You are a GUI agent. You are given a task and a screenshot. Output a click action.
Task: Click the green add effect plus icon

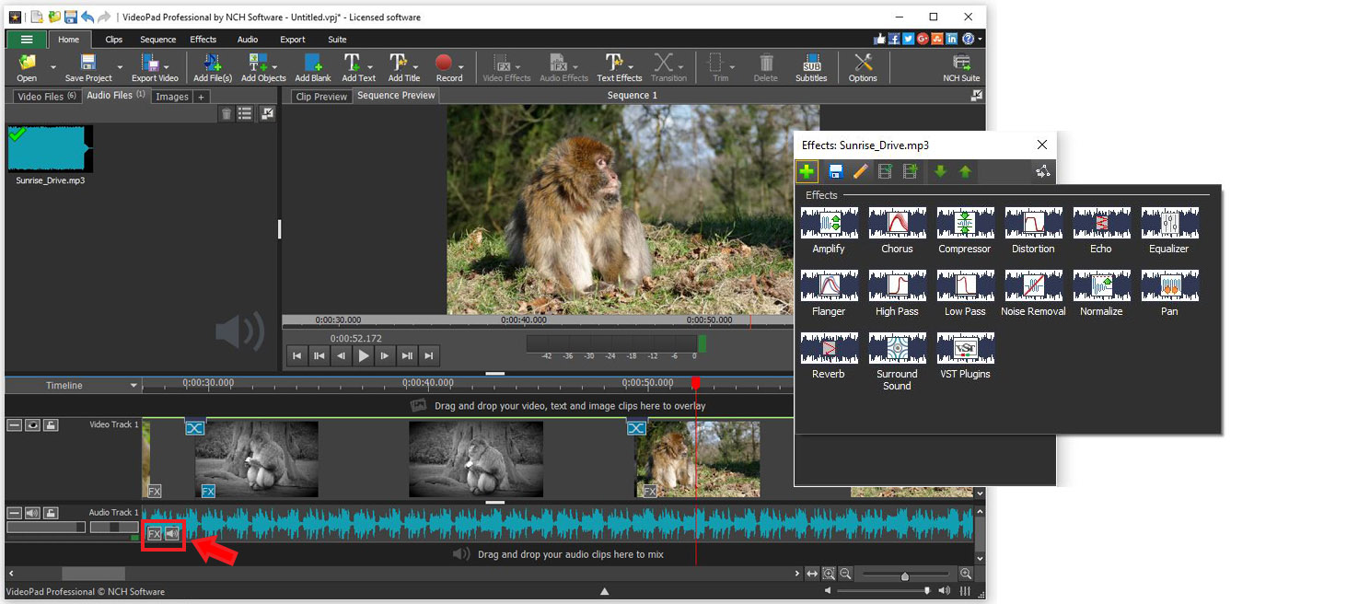pos(807,171)
